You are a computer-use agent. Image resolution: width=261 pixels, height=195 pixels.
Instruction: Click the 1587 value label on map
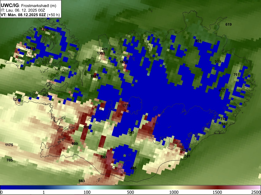click(x=94, y=76)
